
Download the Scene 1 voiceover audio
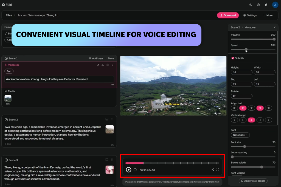pyautogui.click(x=103, y=65)
